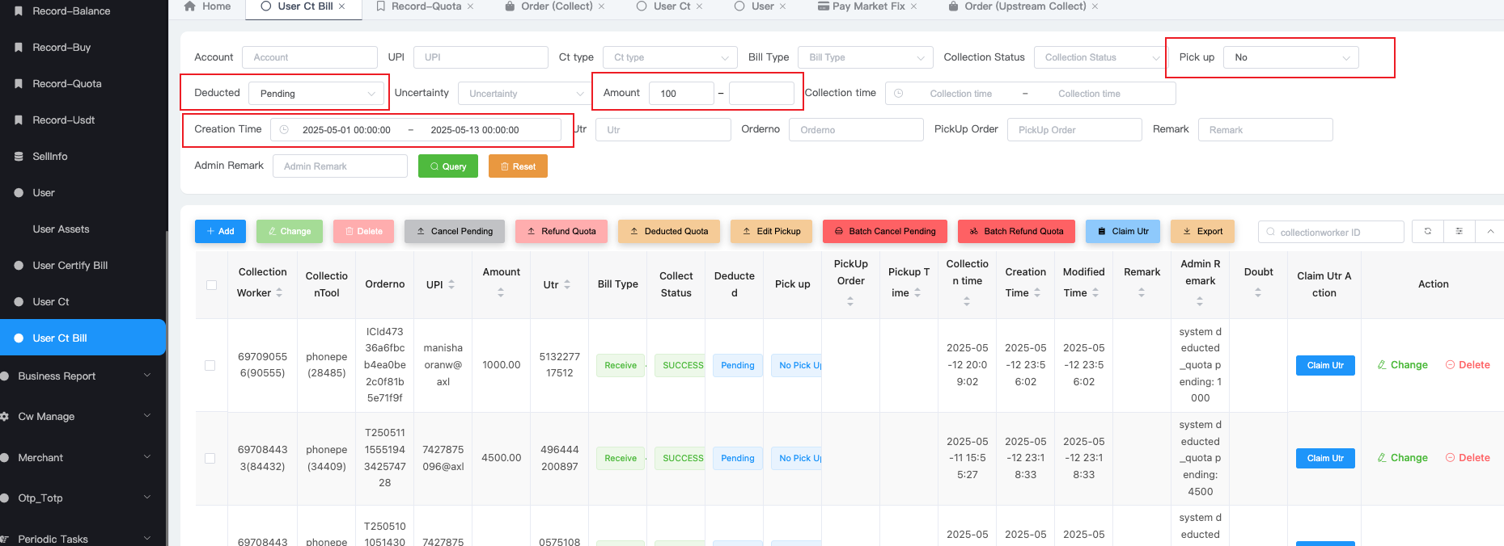Open the Deducted dropdown showing Pending
The image size is (1504, 546).
(316, 94)
